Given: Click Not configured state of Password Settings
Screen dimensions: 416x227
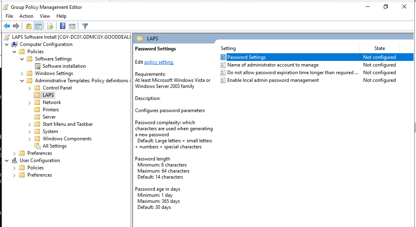Looking at the screenshot, I should (x=379, y=57).
